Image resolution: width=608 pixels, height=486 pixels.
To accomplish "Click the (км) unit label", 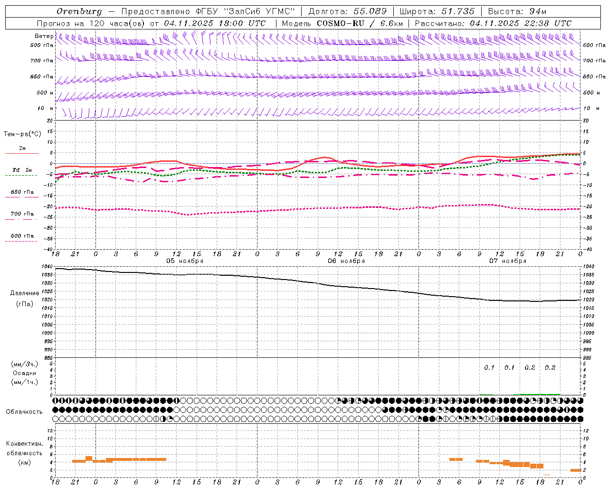I will point(25,462).
